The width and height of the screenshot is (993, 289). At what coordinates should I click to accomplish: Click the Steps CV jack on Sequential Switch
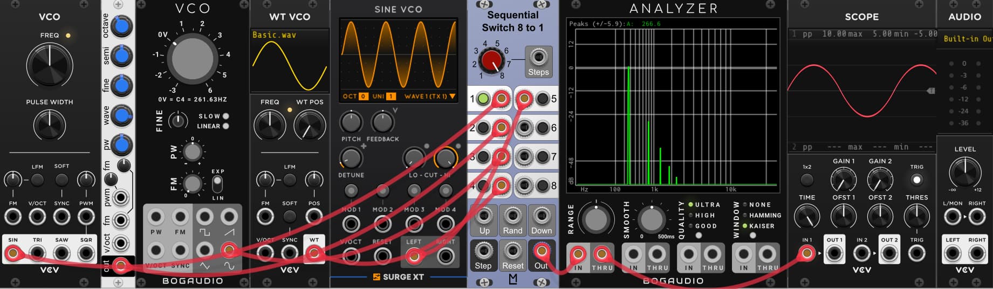[x=538, y=57]
